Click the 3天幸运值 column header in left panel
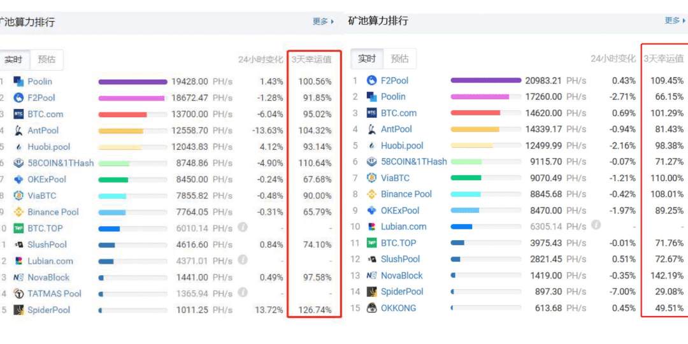 tap(312, 60)
